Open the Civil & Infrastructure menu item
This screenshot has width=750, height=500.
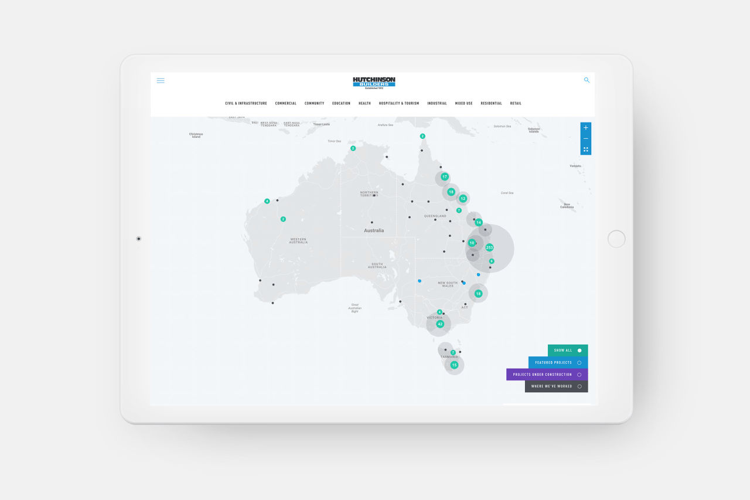point(246,104)
